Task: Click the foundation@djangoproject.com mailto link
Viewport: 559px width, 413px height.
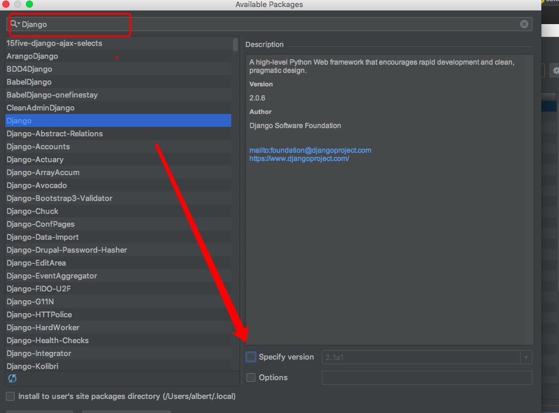Action: [310, 150]
